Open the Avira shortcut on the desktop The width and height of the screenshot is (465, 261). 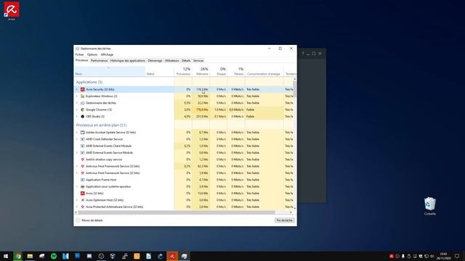click(x=12, y=11)
